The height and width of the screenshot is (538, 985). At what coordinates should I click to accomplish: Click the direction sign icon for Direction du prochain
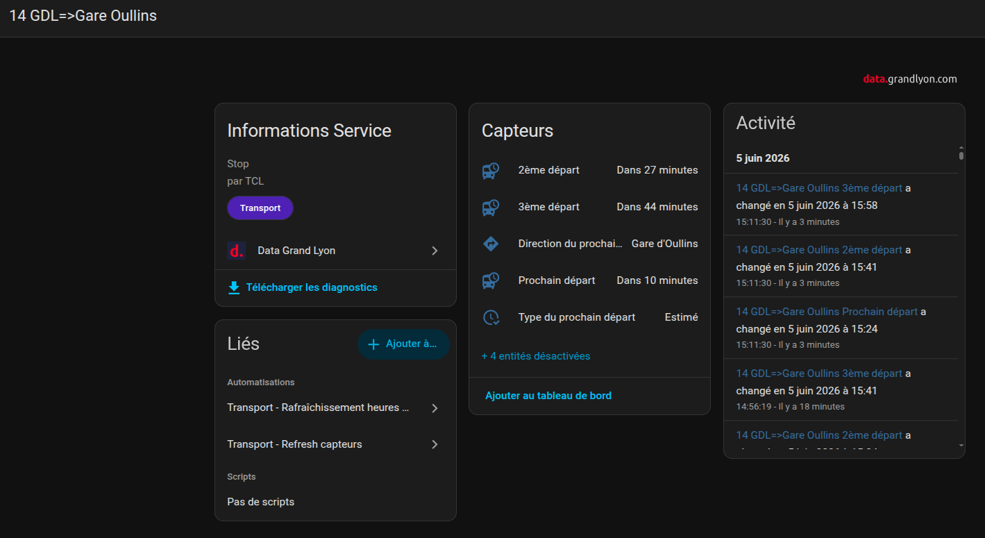coord(491,244)
